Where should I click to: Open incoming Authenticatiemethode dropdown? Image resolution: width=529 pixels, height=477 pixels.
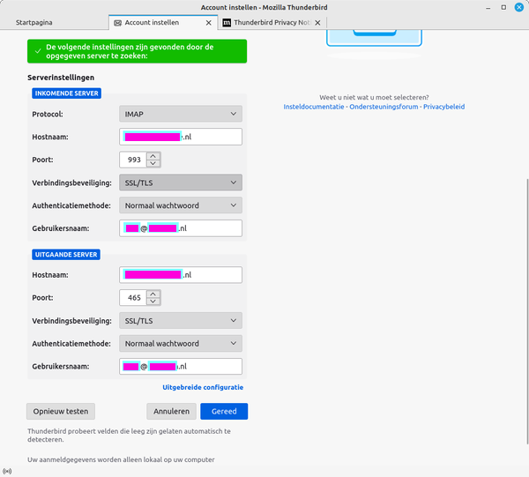(x=180, y=205)
